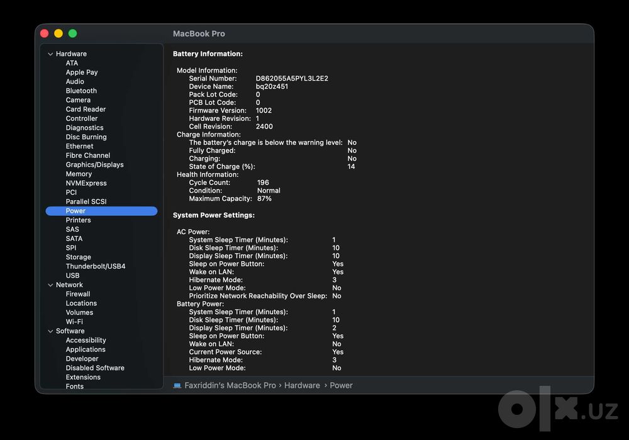Show Wi-Fi information

coord(74,322)
